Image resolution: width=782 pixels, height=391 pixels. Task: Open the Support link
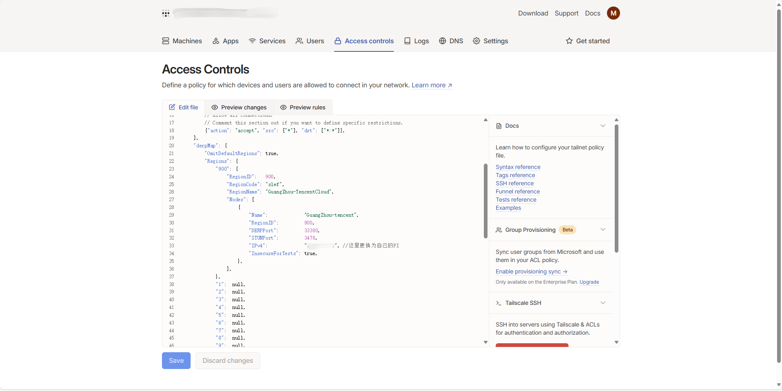coord(566,13)
